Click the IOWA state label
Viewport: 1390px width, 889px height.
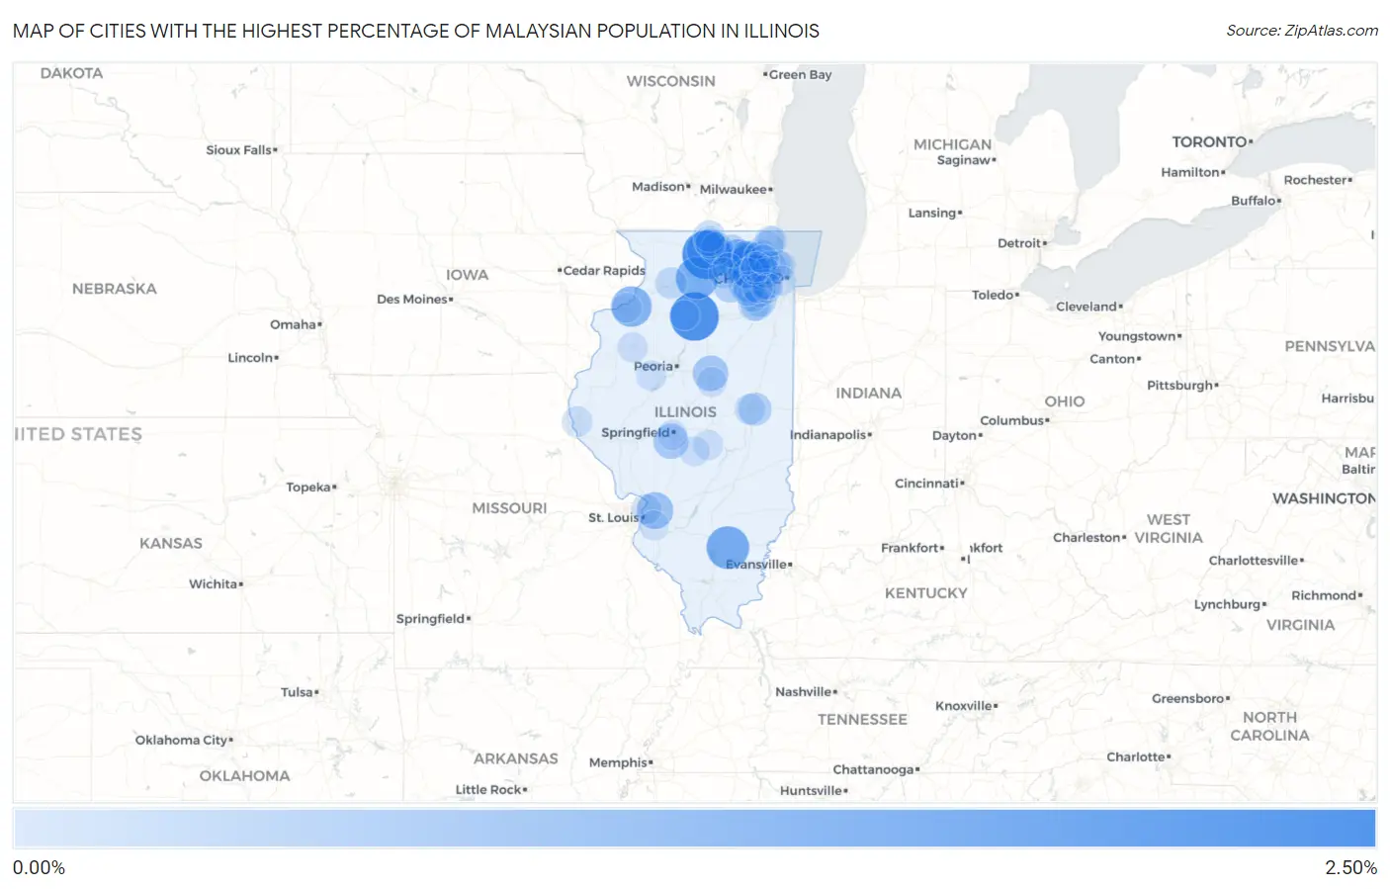coord(467,274)
